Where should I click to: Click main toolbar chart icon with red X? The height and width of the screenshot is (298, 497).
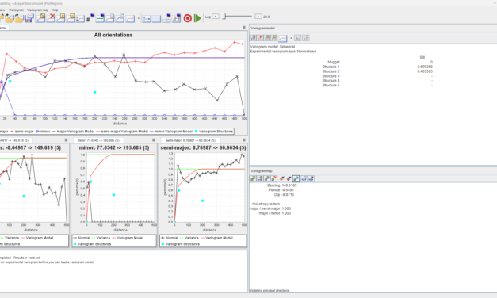(x=51, y=18)
